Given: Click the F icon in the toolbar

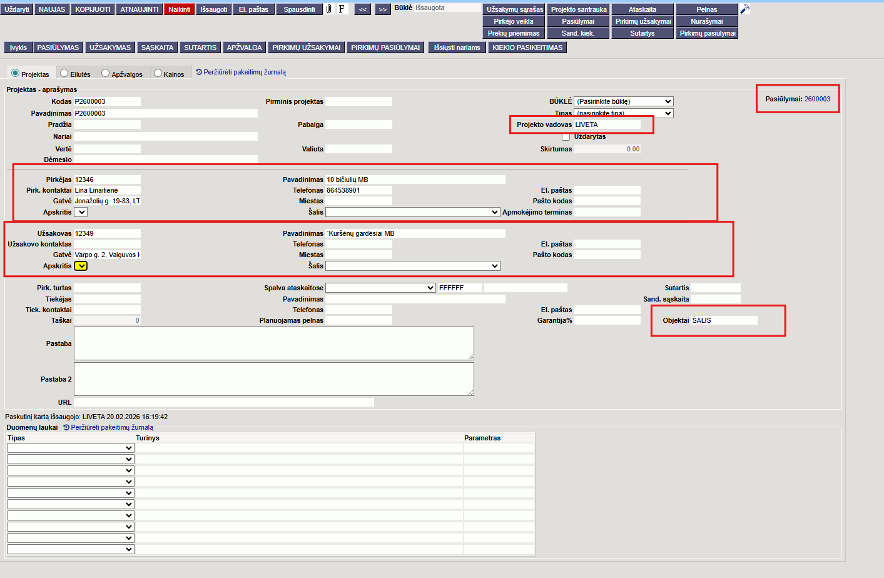Looking at the screenshot, I should coord(342,9).
